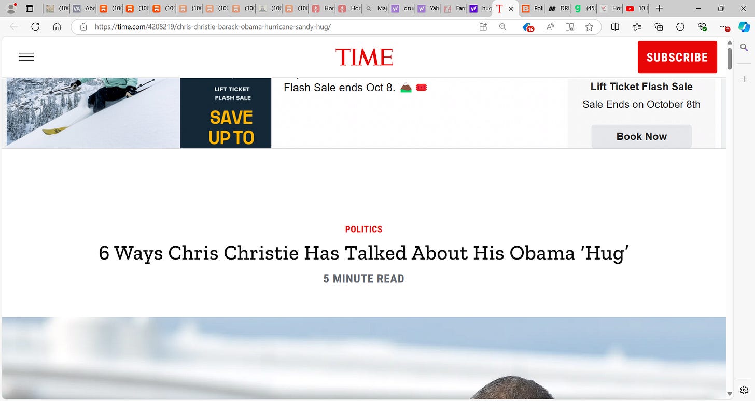The height and width of the screenshot is (401, 755).
Task: Click the TIME logo
Action: [364, 57]
